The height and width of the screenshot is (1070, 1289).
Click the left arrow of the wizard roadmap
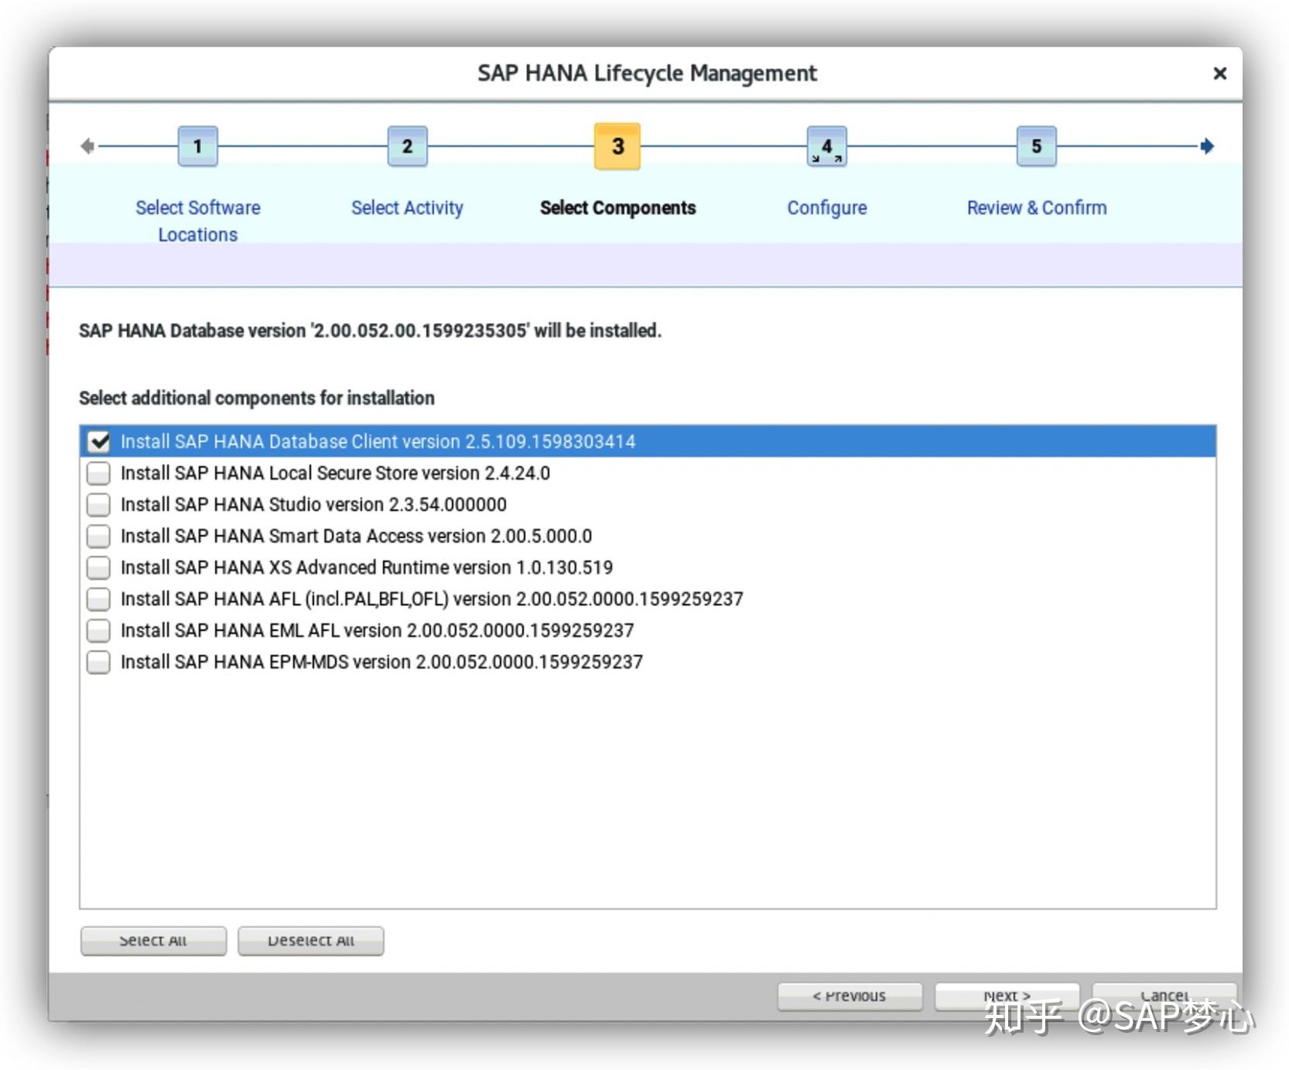tap(87, 146)
